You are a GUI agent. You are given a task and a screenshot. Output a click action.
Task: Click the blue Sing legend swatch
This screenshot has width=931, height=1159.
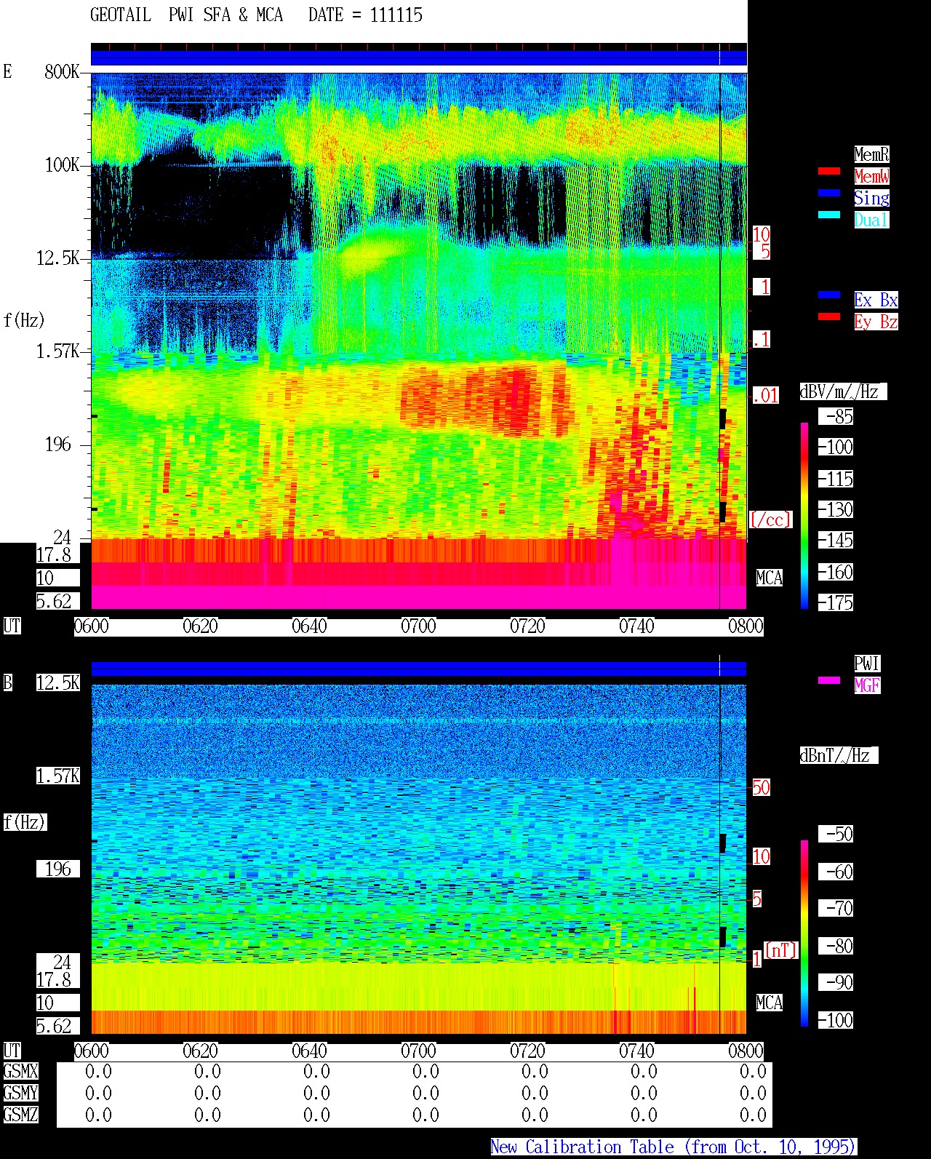pyautogui.click(x=829, y=194)
